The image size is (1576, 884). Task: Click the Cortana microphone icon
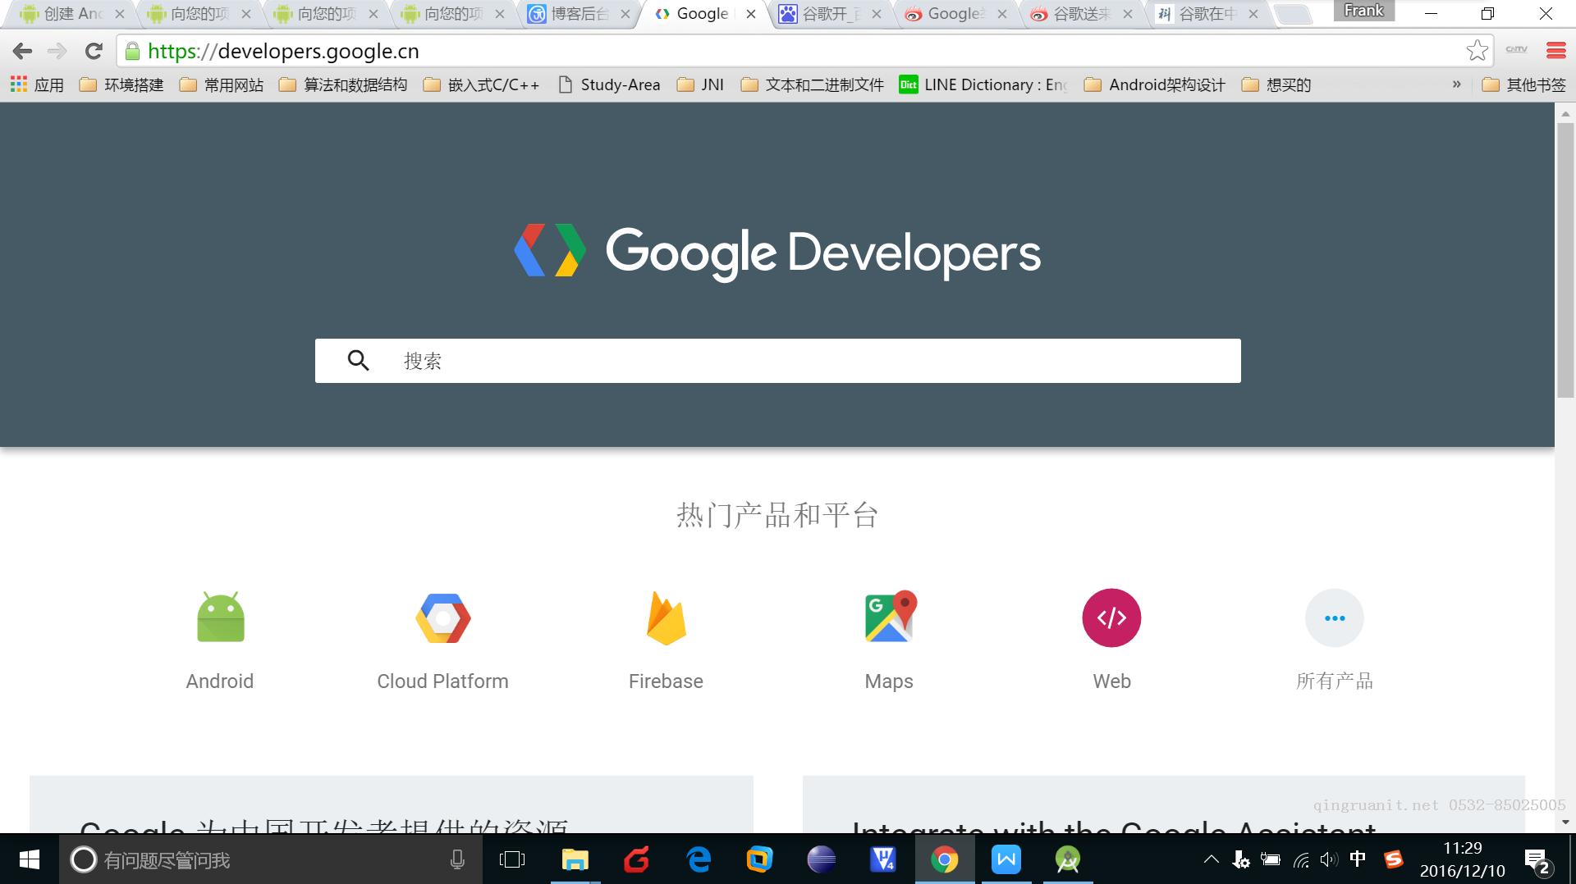pyautogui.click(x=457, y=859)
